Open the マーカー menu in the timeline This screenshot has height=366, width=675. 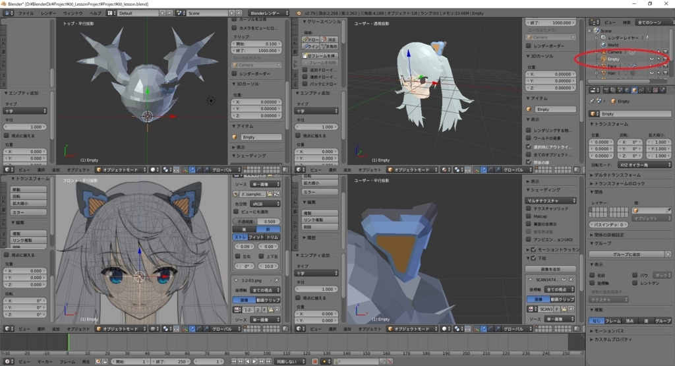(45, 361)
